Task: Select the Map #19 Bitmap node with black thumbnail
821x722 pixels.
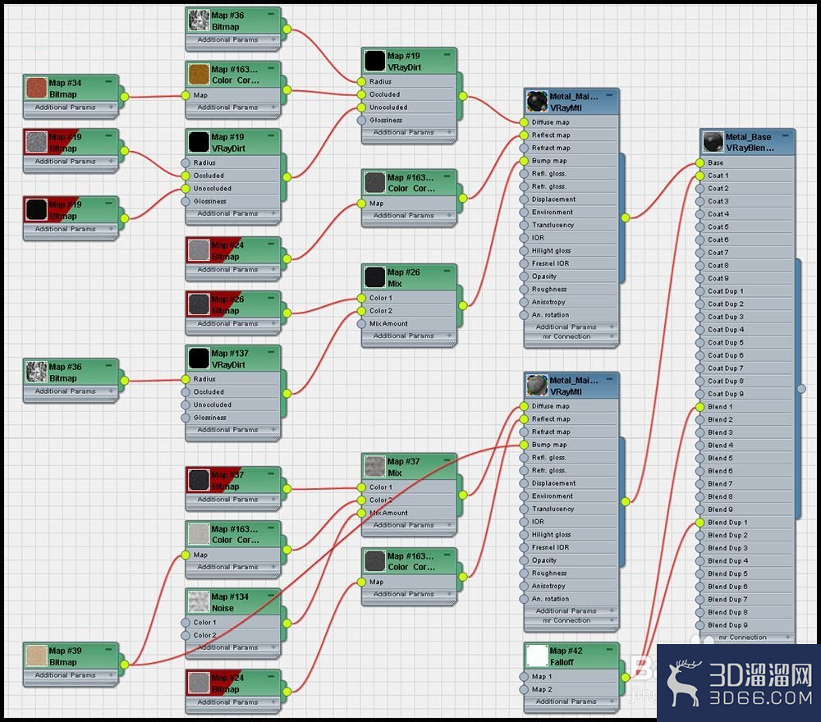Action: point(36,210)
